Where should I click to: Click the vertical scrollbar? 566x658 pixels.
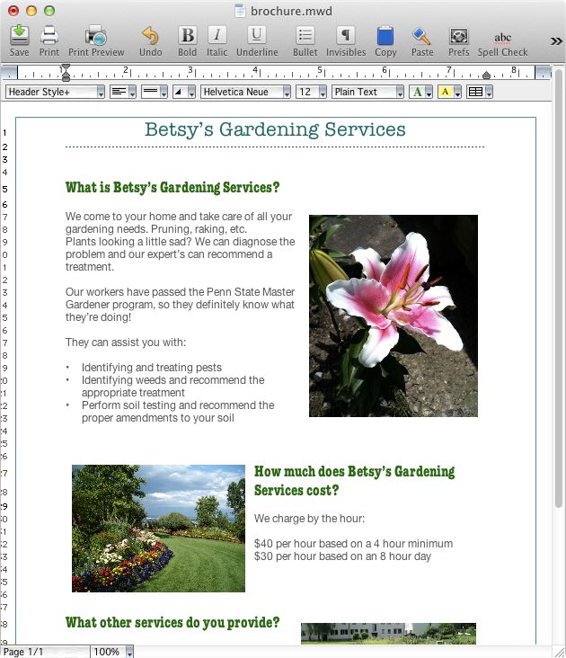[559, 289]
